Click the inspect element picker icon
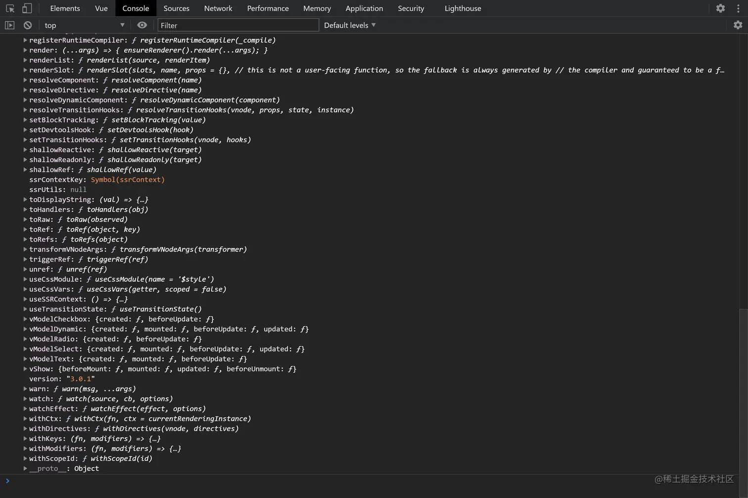The height and width of the screenshot is (498, 748). tap(10, 8)
